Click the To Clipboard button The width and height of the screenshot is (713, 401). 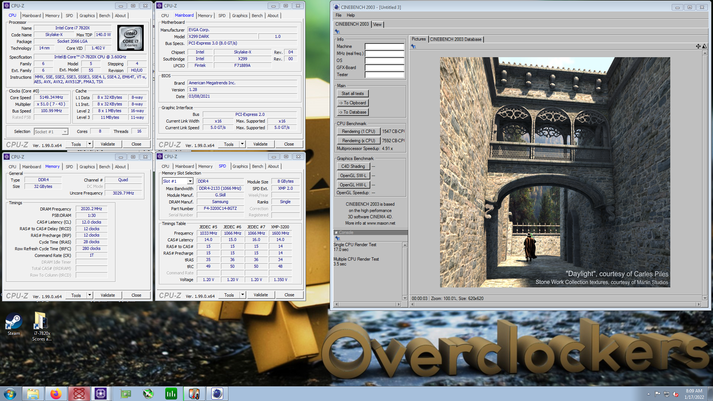click(x=353, y=103)
